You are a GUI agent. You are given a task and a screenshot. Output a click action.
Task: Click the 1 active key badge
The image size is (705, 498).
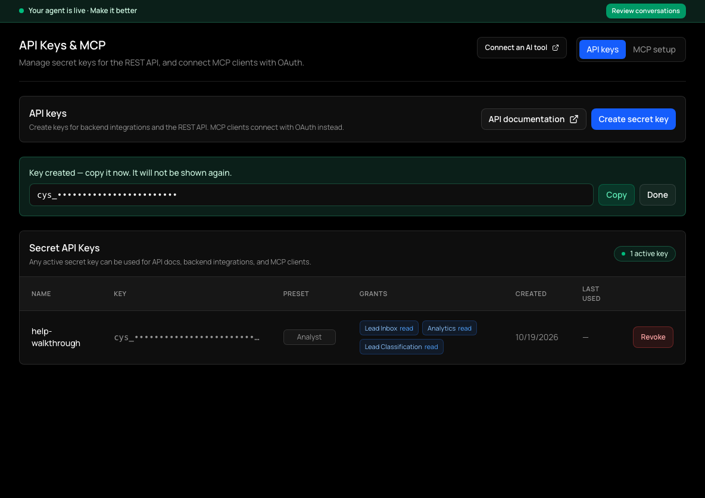pos(644,254)
